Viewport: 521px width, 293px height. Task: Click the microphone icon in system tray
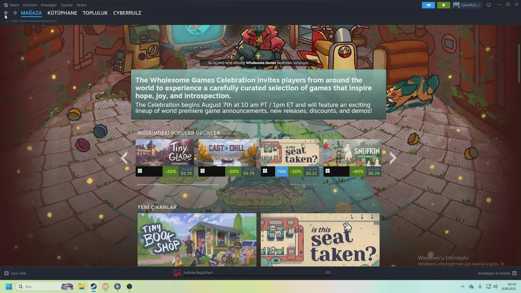click(x=480, y=286)
